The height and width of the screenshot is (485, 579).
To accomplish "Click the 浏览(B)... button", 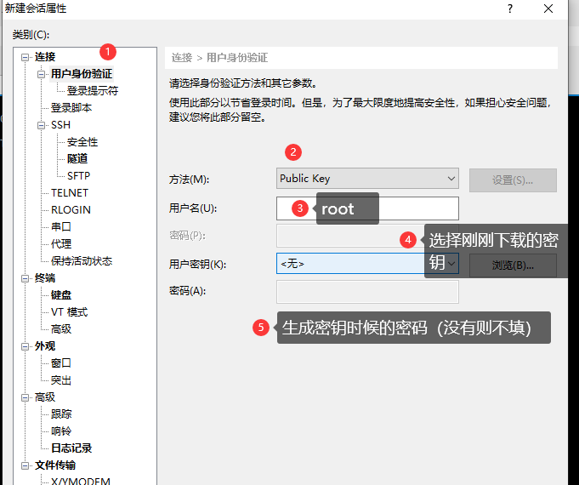I will (x=513, y=265).
